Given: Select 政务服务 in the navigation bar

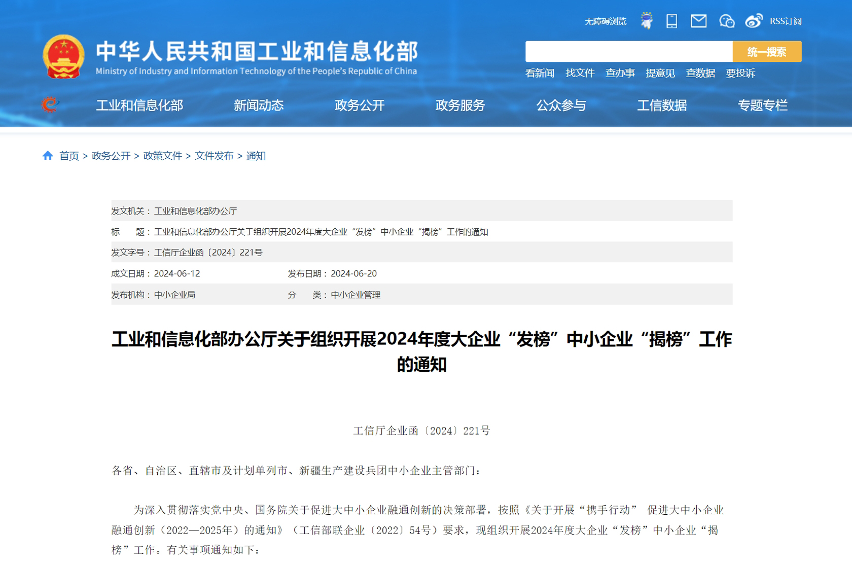Looking at the screenshot, I should [460, 105].
